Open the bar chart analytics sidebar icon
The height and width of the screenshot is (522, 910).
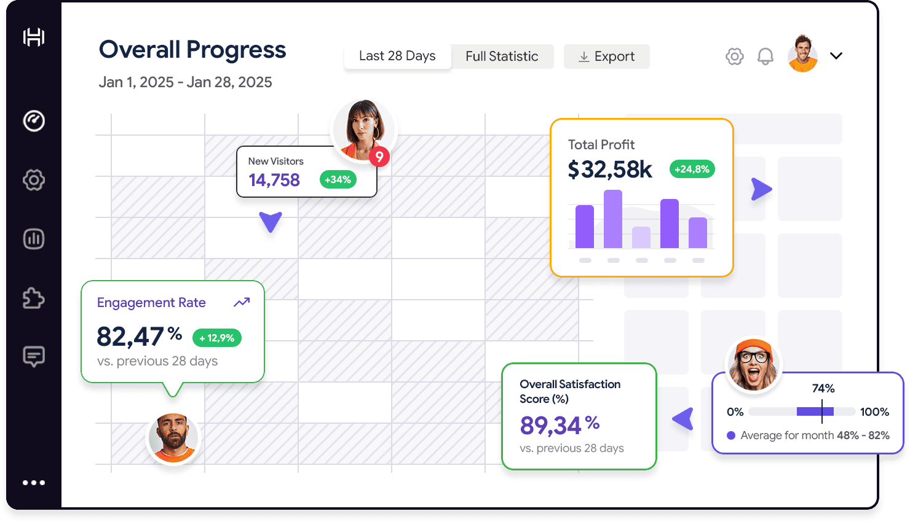pyautogui.click(x=34, y=239)
